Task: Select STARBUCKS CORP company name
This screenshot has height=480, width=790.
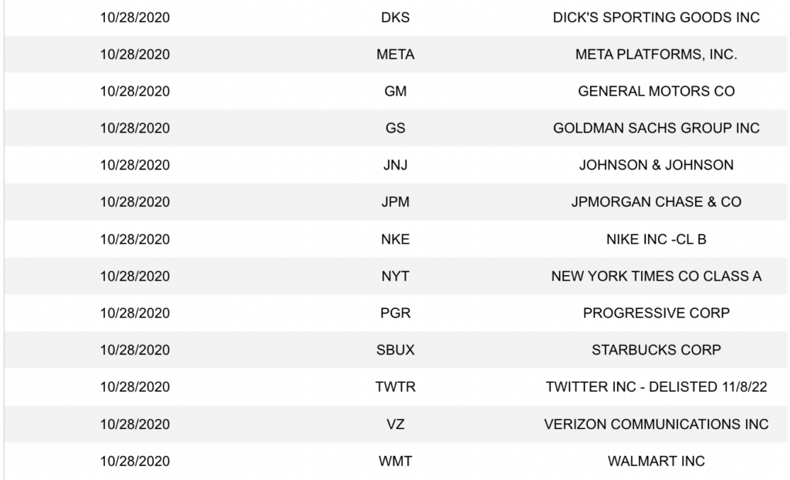Action: (656, 351)
